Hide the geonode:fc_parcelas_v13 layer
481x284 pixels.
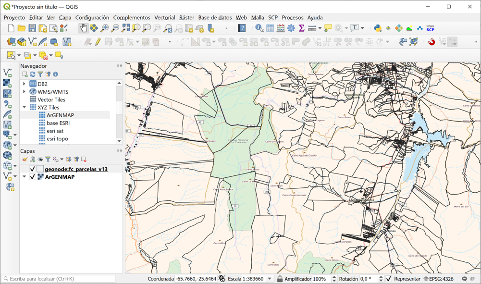click(32, 169)
